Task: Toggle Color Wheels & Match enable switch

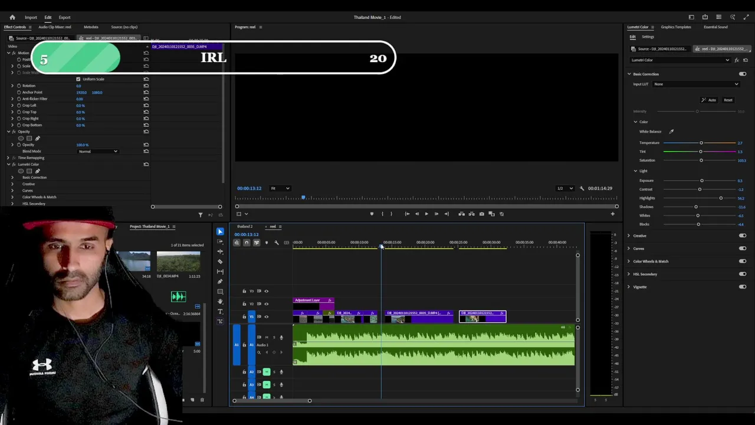Action: tap(743, 261)
